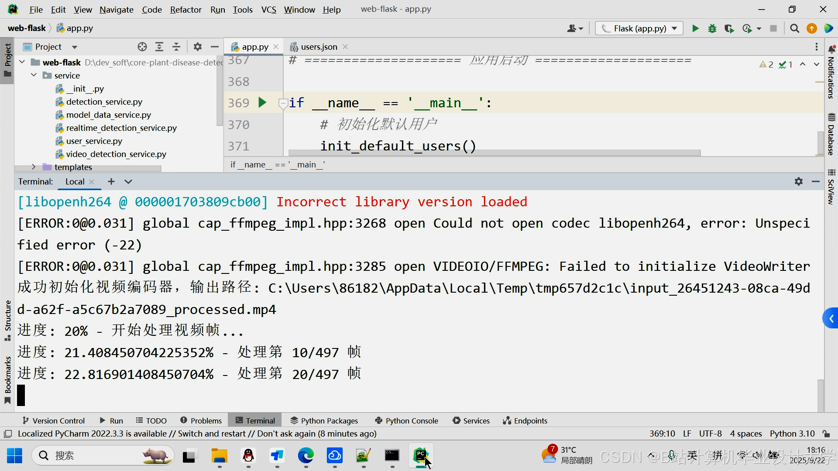Run app with coverage icon
Viewport: 838px width, 471px height.
coord(729,28)
